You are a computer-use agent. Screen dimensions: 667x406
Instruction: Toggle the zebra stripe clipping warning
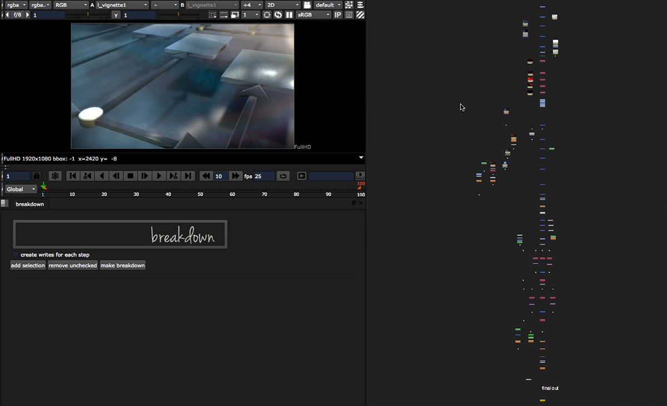pyautogui.click(x=360, y=15)
